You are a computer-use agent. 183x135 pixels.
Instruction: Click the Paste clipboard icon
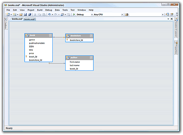tap(44, 15)
